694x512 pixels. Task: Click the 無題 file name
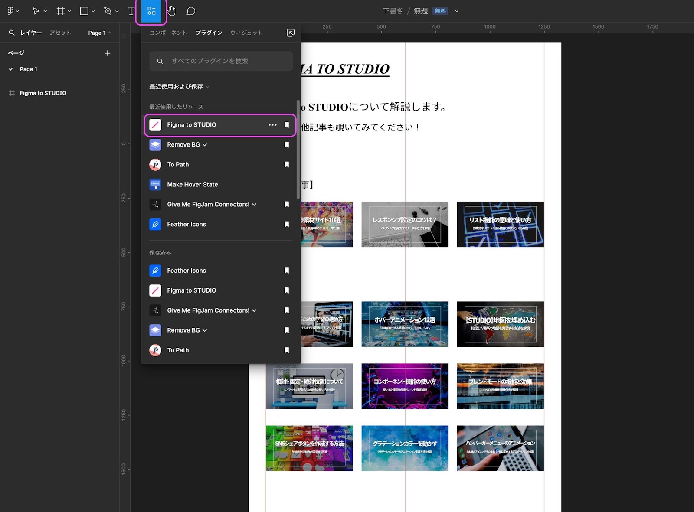[x=421, y=11]
